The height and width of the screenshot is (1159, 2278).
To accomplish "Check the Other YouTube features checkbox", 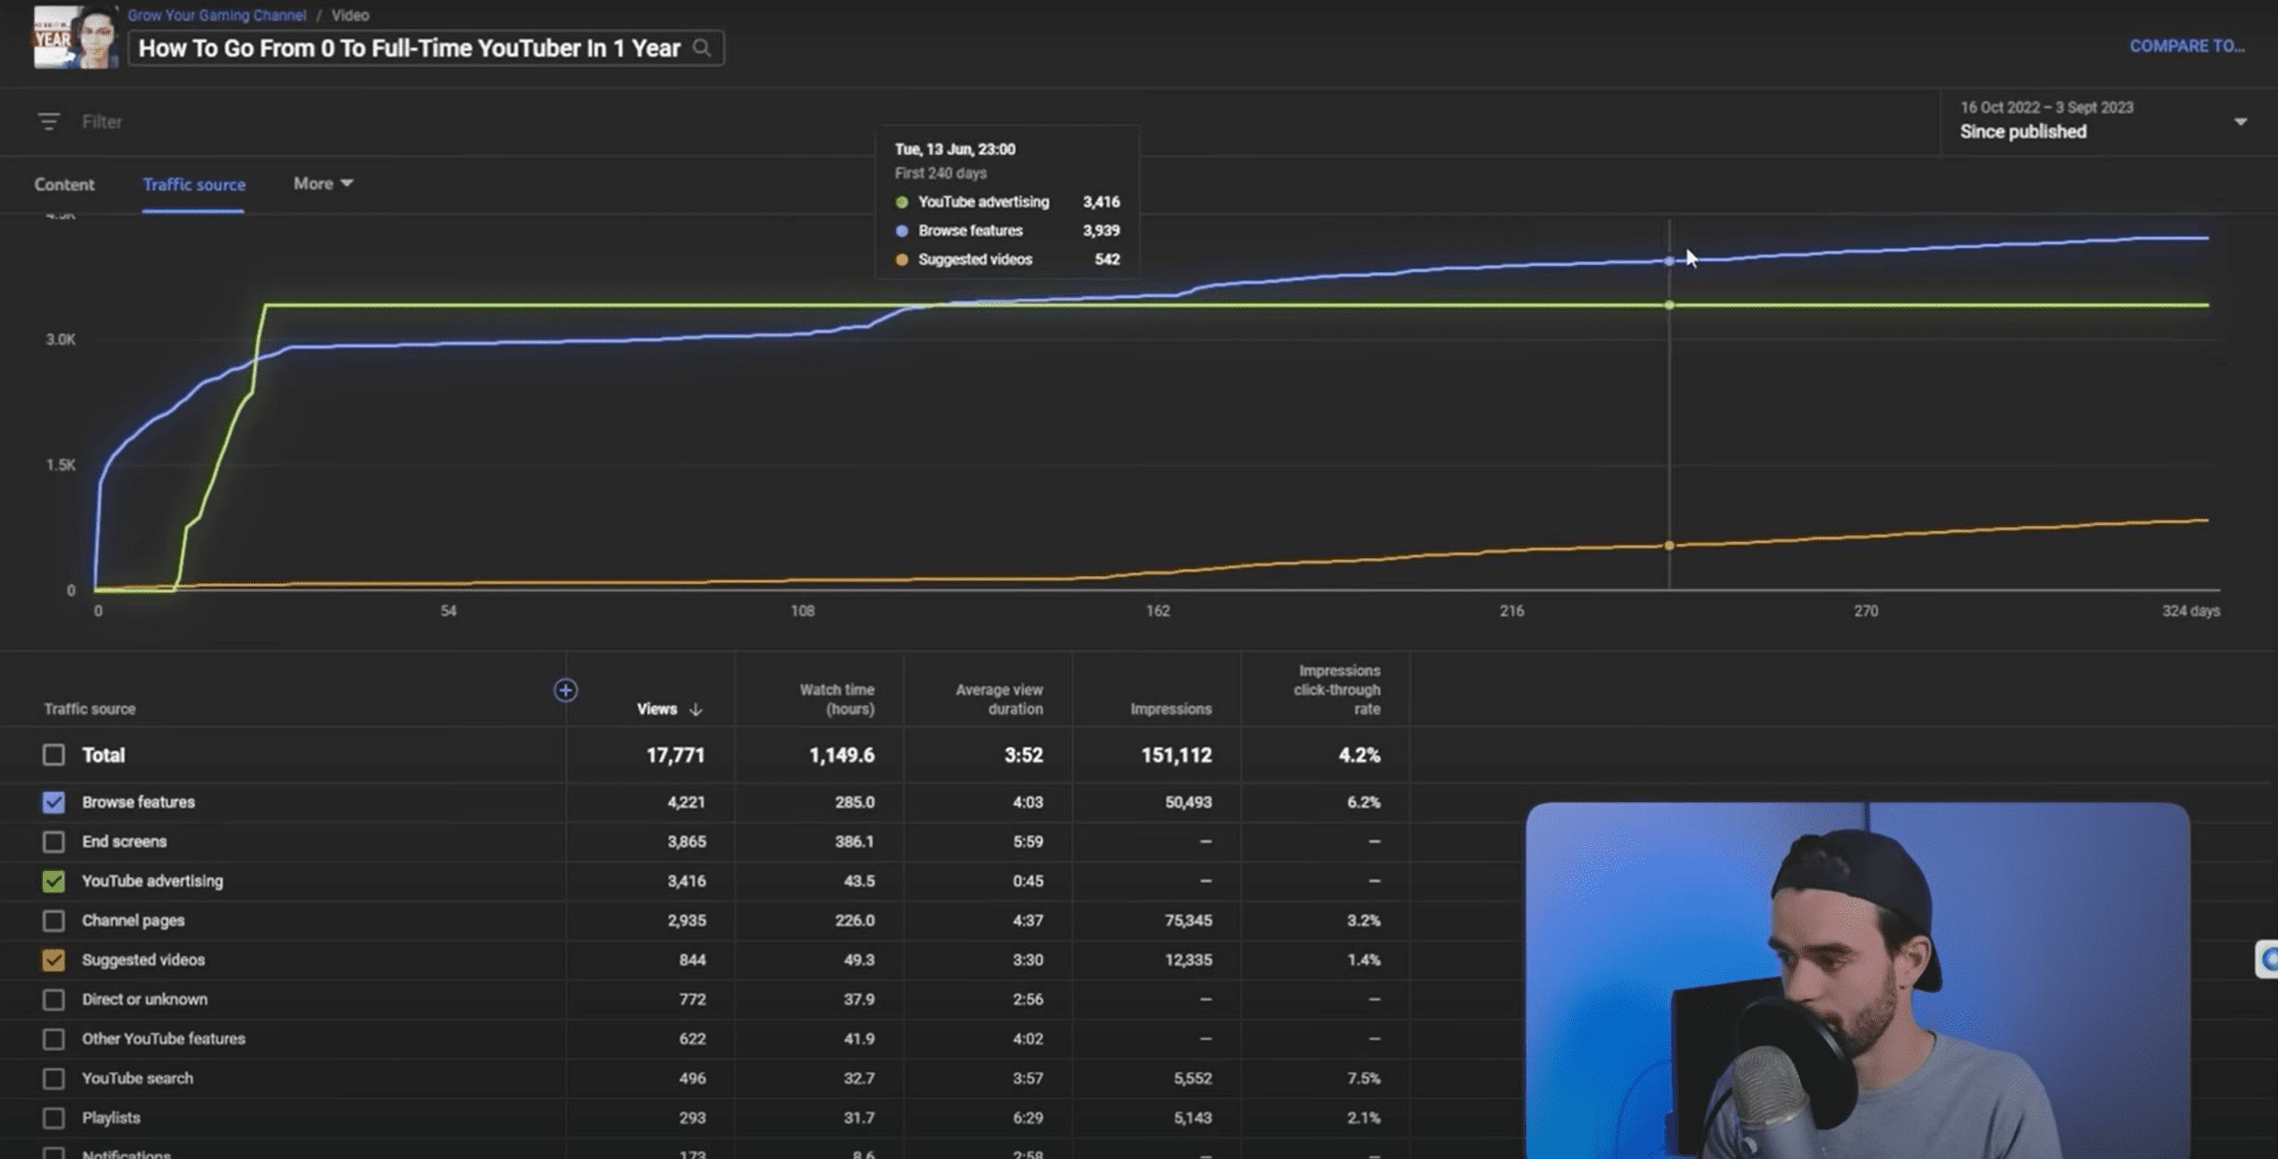I will point(54,1038).
